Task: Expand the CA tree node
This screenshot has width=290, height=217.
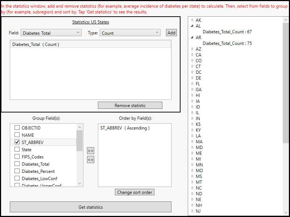Action: (x=192, y=55)
